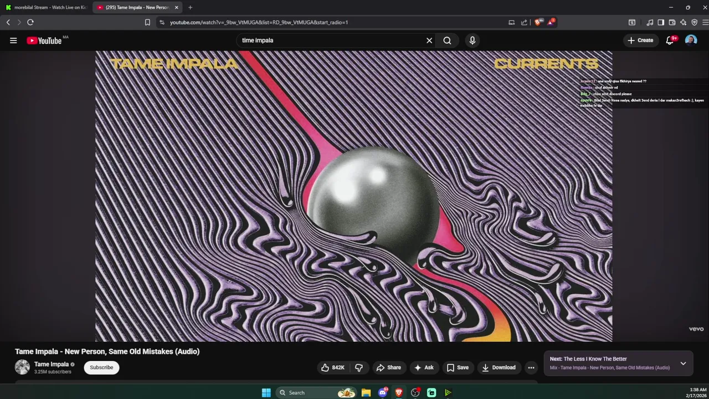Open Discord from the taskbar
Image resolution: width=709 pixels, height=399 pixels.
tap(383, 392)
